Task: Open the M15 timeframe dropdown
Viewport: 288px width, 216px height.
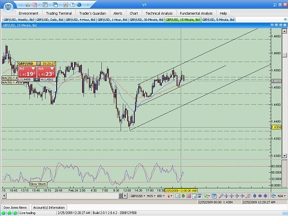Action: [151, 196]
